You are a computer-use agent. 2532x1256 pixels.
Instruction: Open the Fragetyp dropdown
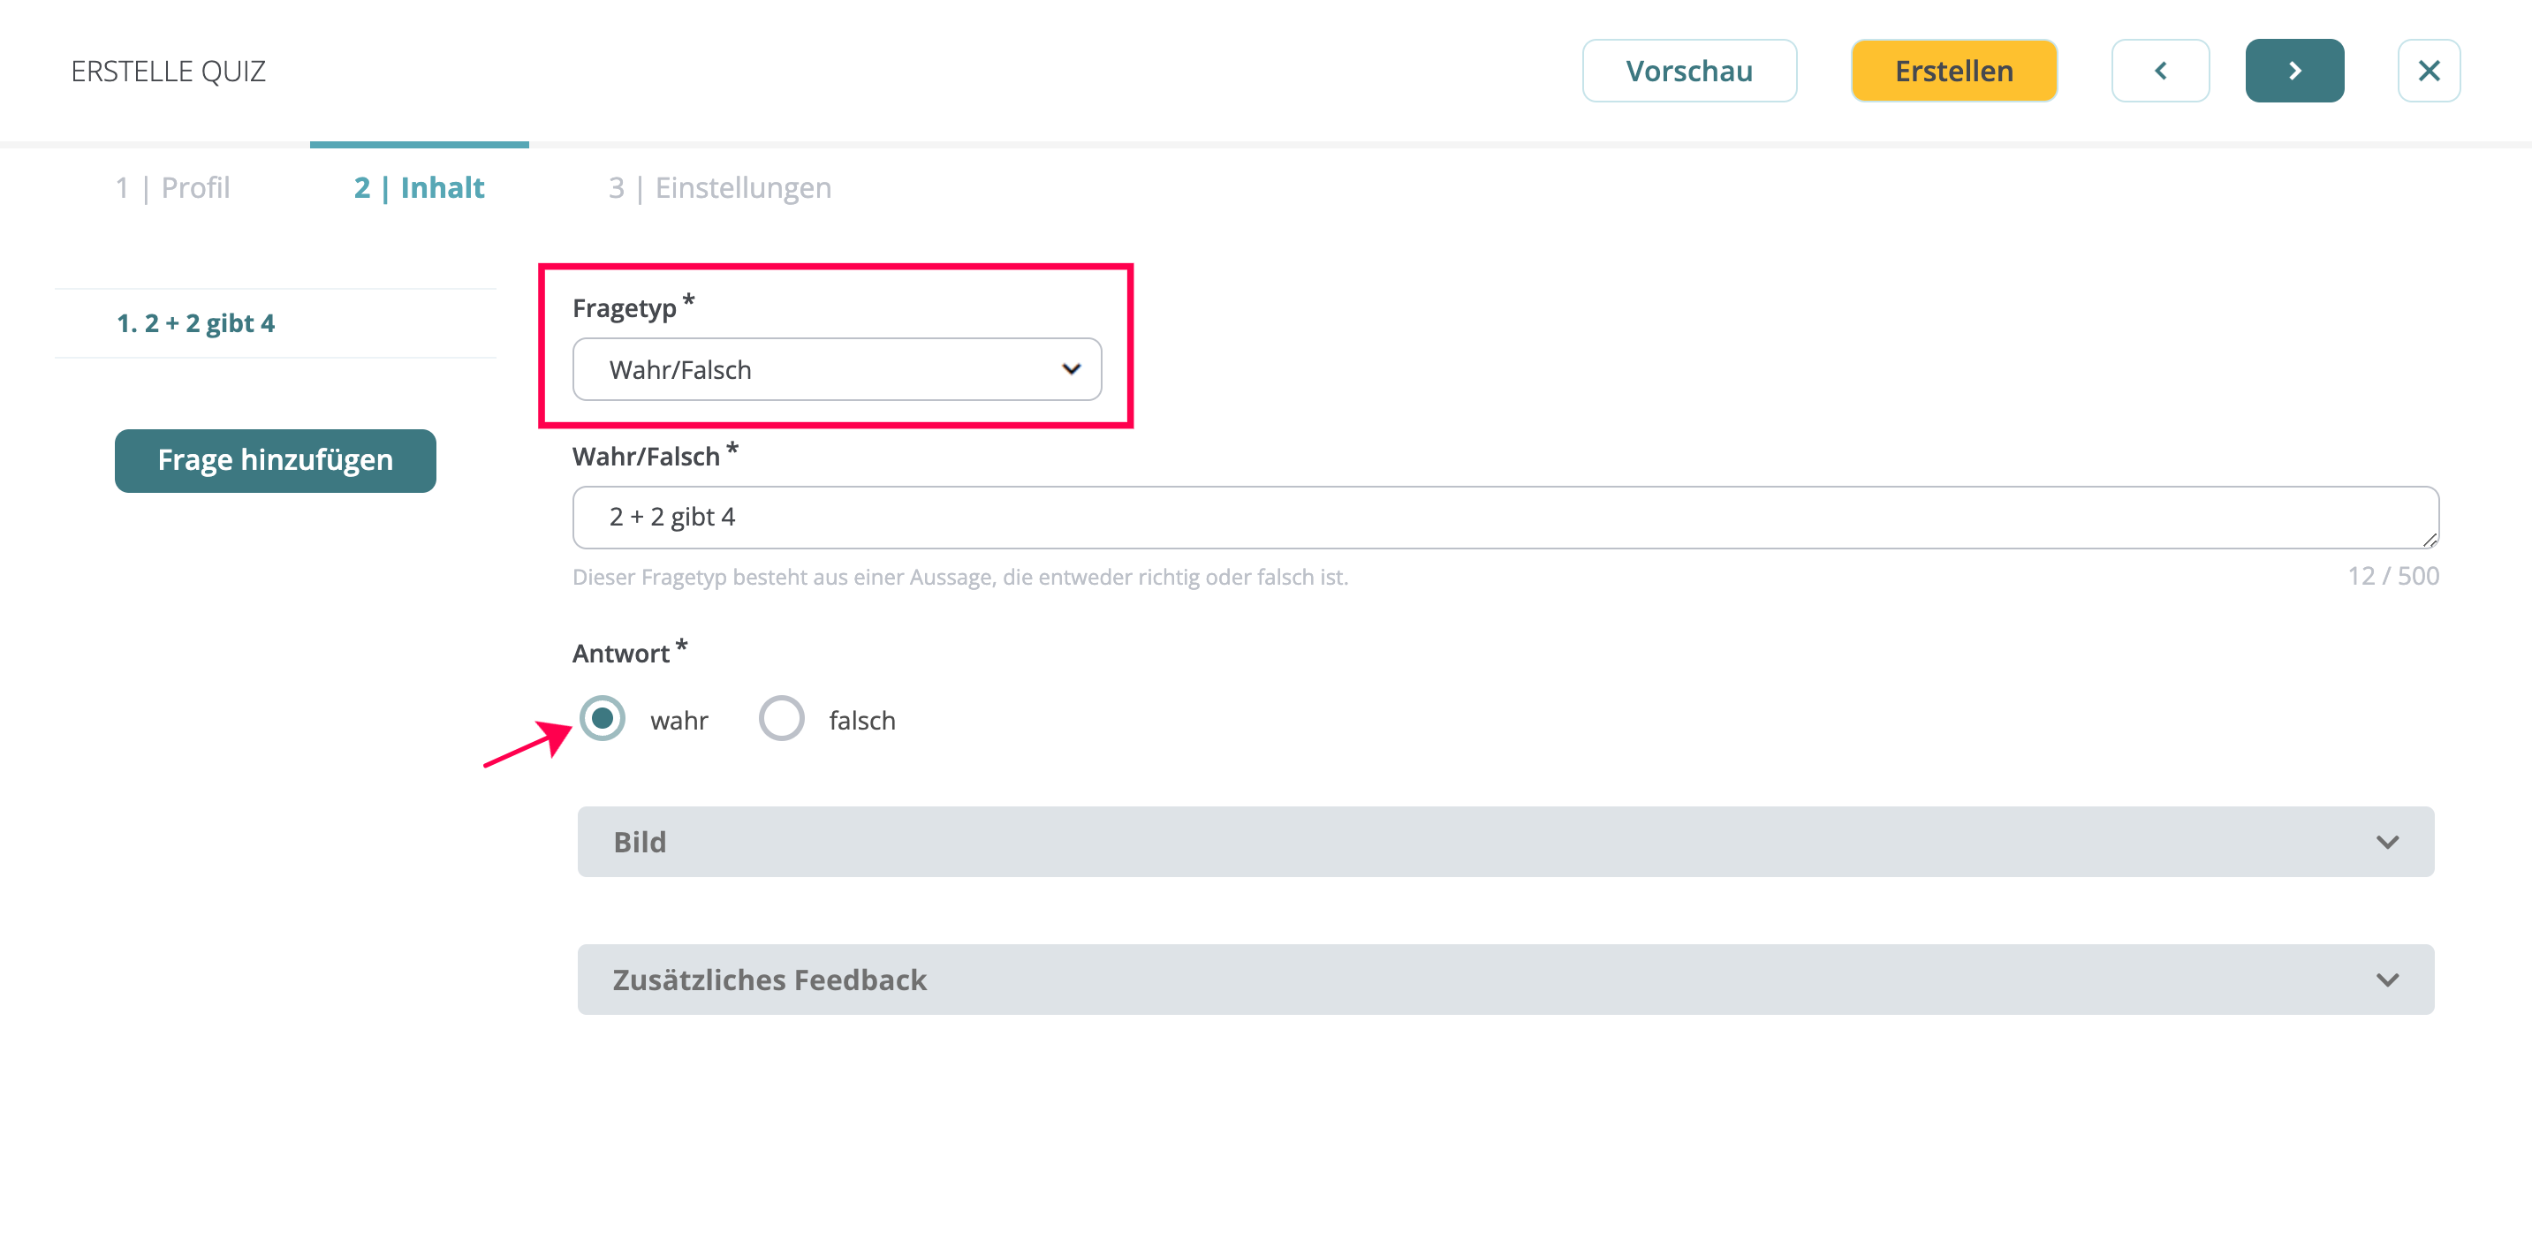coord(837,369)
